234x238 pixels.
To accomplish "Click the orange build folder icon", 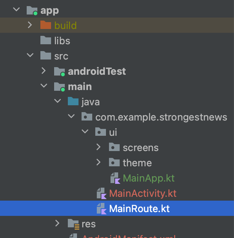I will point(46,25).
